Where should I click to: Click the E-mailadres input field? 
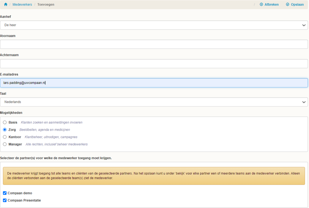point(154,83)
